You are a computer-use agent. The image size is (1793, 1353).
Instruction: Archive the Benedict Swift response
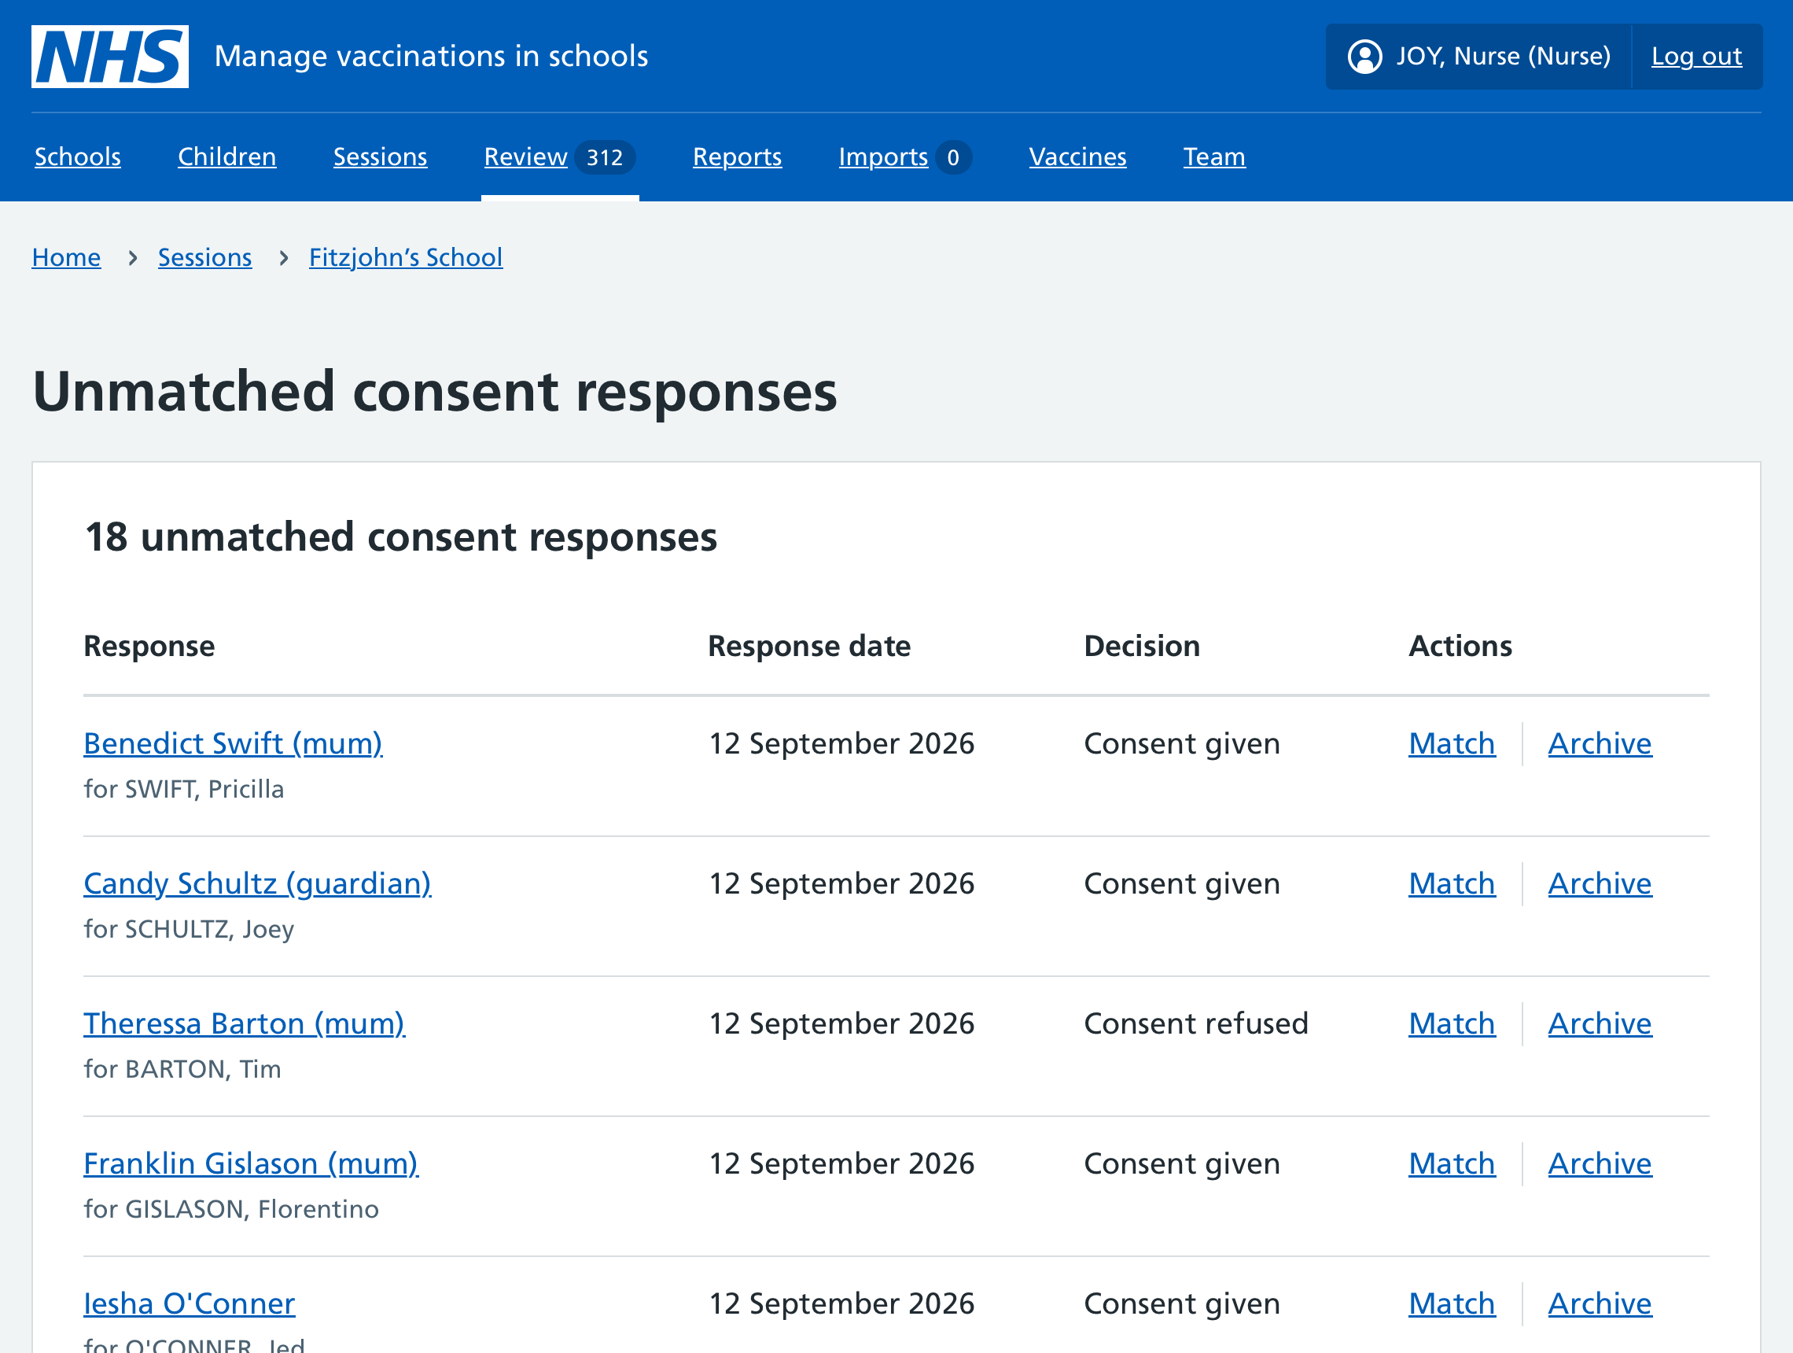pyautogui.click(x=1600, y=743)
